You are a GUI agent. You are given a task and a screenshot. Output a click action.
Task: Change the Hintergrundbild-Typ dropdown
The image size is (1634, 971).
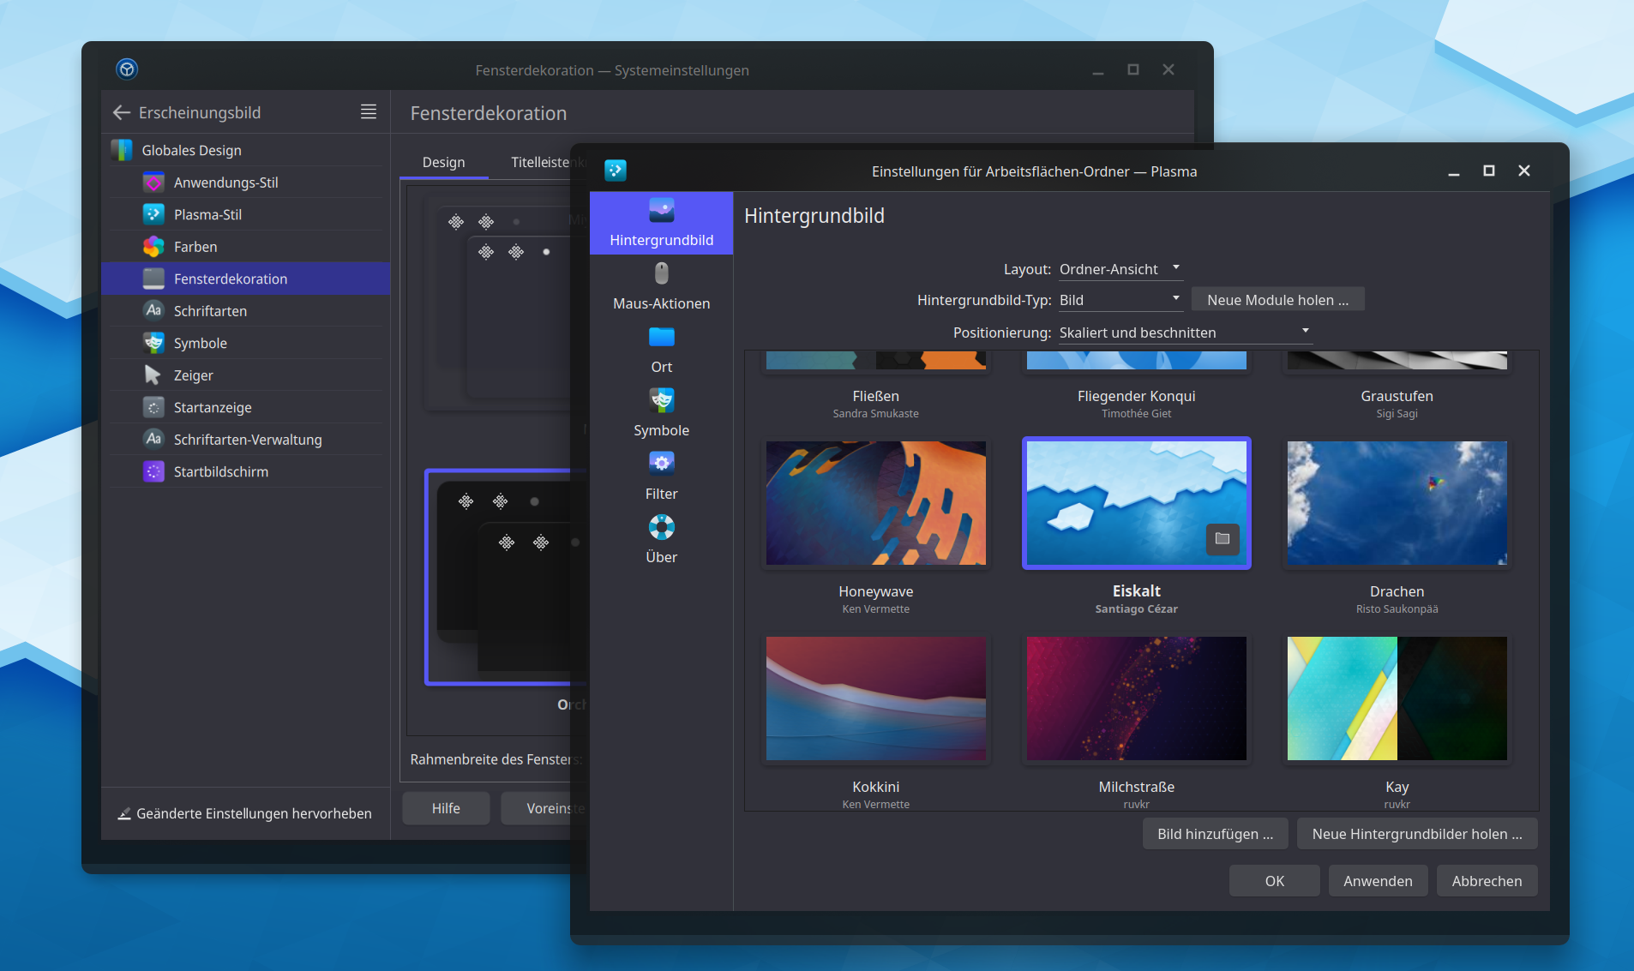pos(1118,299)
